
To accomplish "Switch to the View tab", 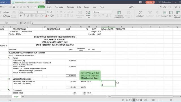I will click(94, 7).
